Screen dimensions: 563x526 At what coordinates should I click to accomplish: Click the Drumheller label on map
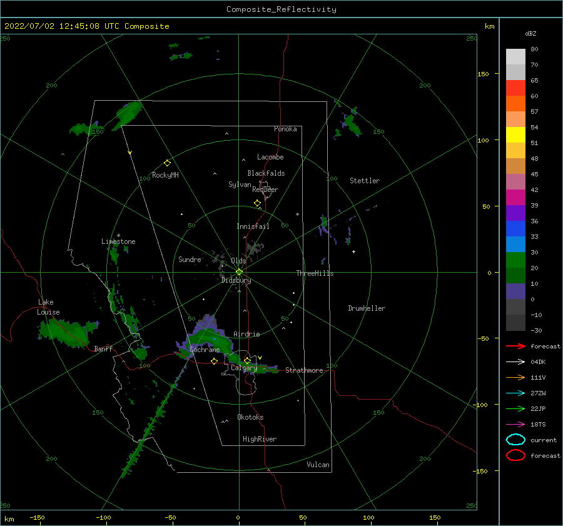click(x=367, y=308)
